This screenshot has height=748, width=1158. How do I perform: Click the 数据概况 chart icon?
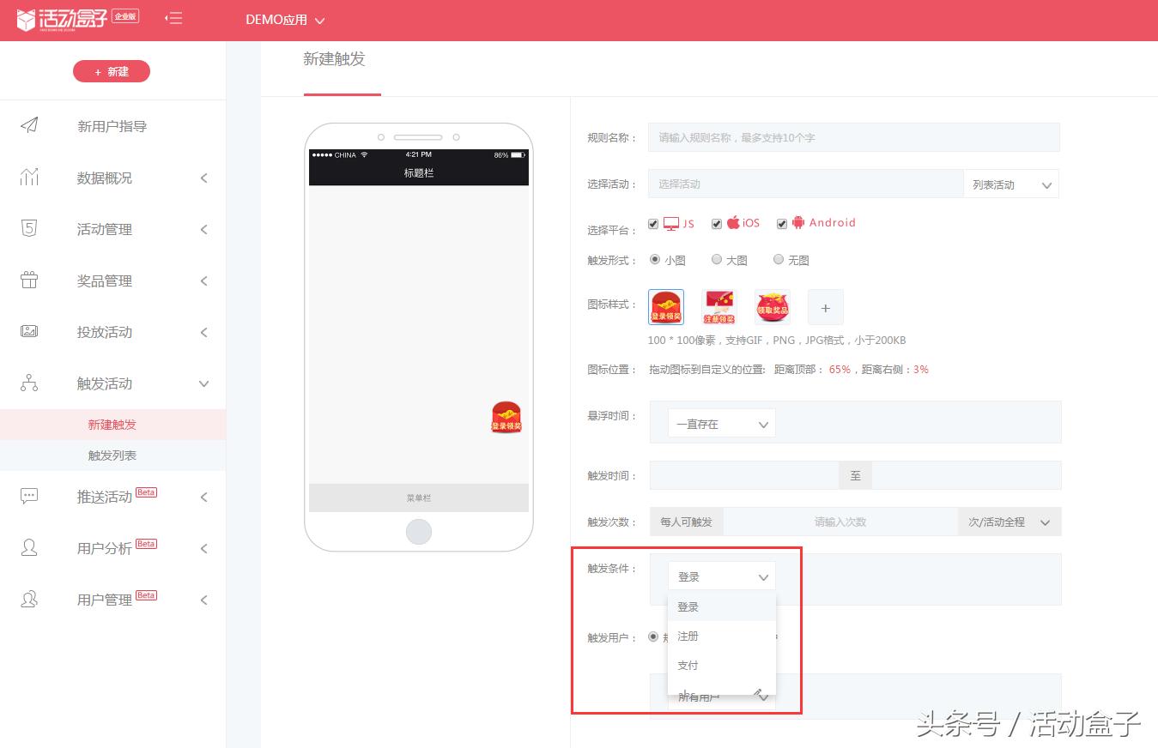tap(28, 178)
